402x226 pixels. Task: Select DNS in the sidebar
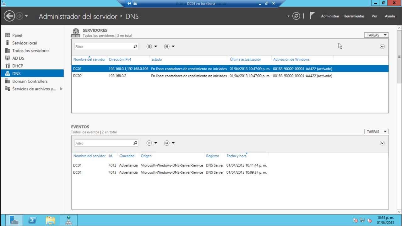[32, 73]
